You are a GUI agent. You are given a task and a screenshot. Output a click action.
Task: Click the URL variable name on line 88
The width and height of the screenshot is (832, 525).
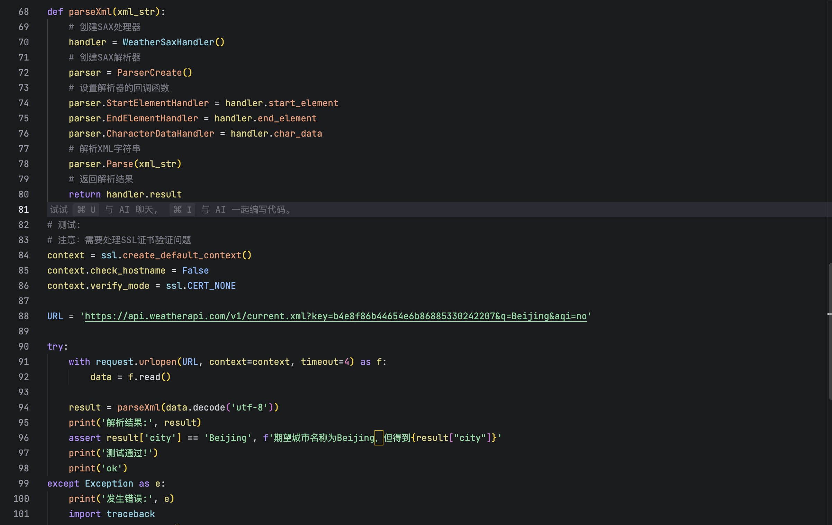tap(55, 316)
